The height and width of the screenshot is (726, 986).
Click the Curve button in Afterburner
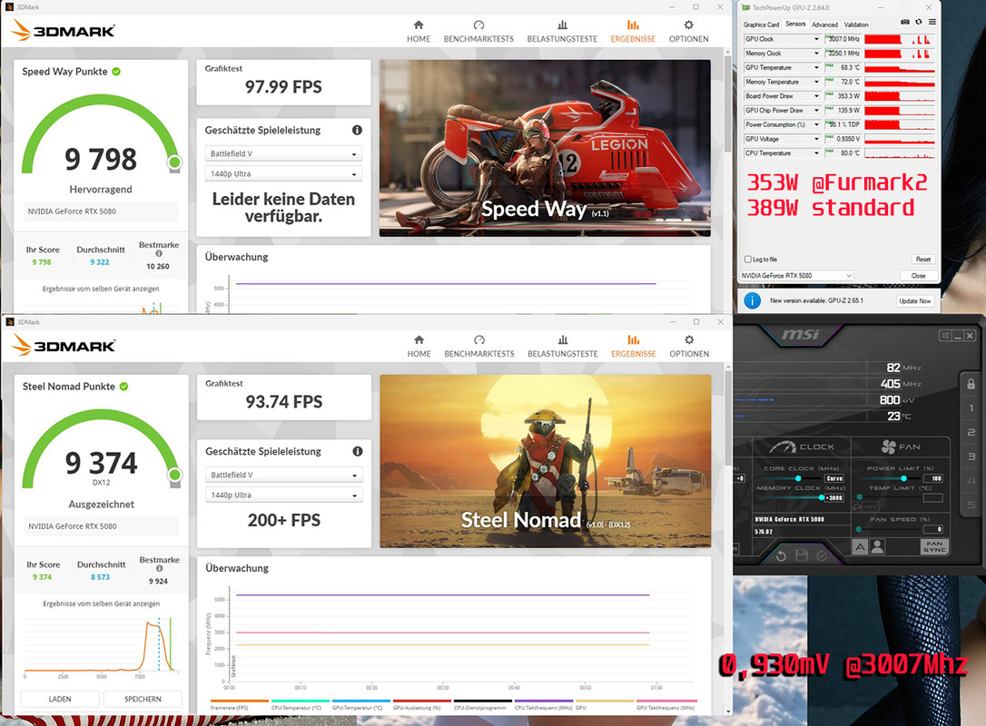833,478
